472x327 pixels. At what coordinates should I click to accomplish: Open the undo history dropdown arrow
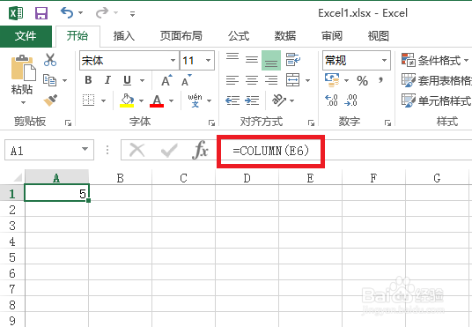pyautogui.click(x=81, y=13)
